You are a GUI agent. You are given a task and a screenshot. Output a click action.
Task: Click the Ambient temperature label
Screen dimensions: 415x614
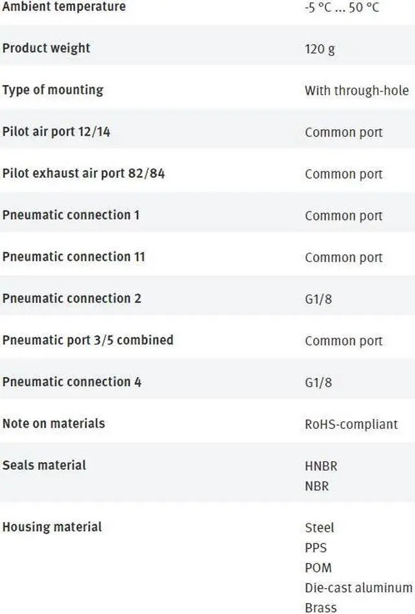64,7
